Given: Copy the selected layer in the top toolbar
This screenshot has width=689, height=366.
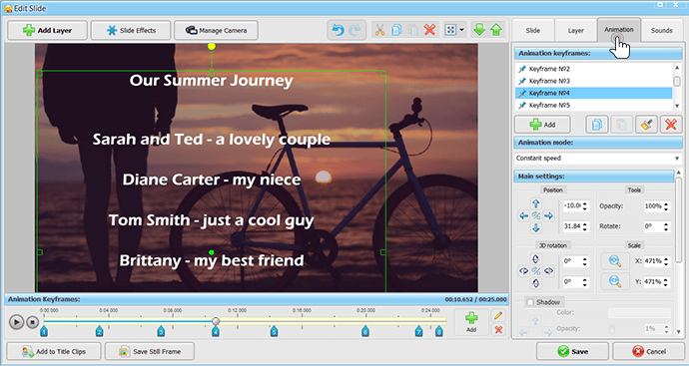Looking at the screenshot, I should coord(396,30).
